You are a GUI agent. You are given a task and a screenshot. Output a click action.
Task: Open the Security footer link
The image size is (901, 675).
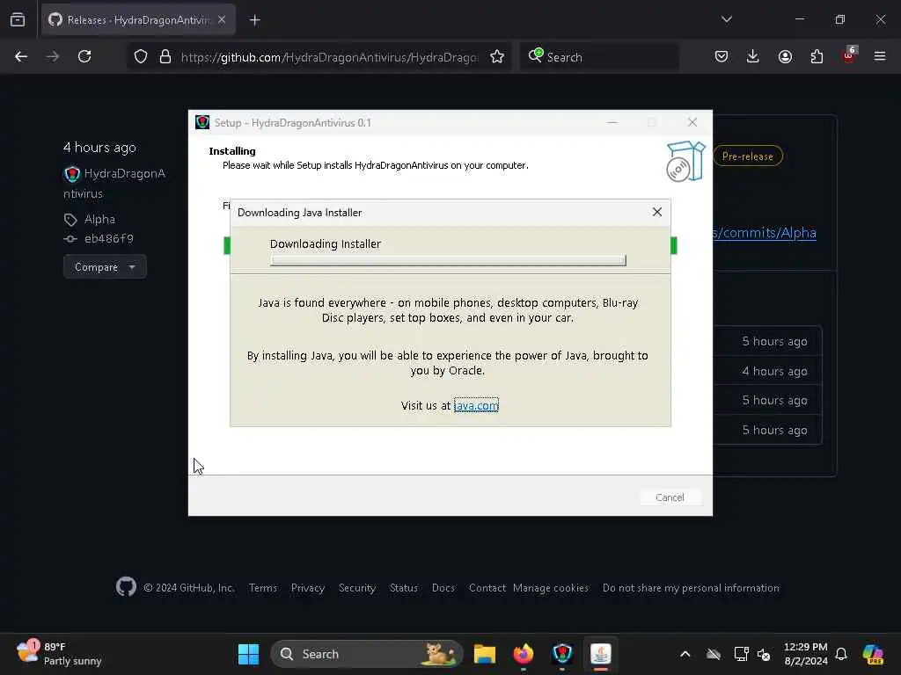pos(357,588)
